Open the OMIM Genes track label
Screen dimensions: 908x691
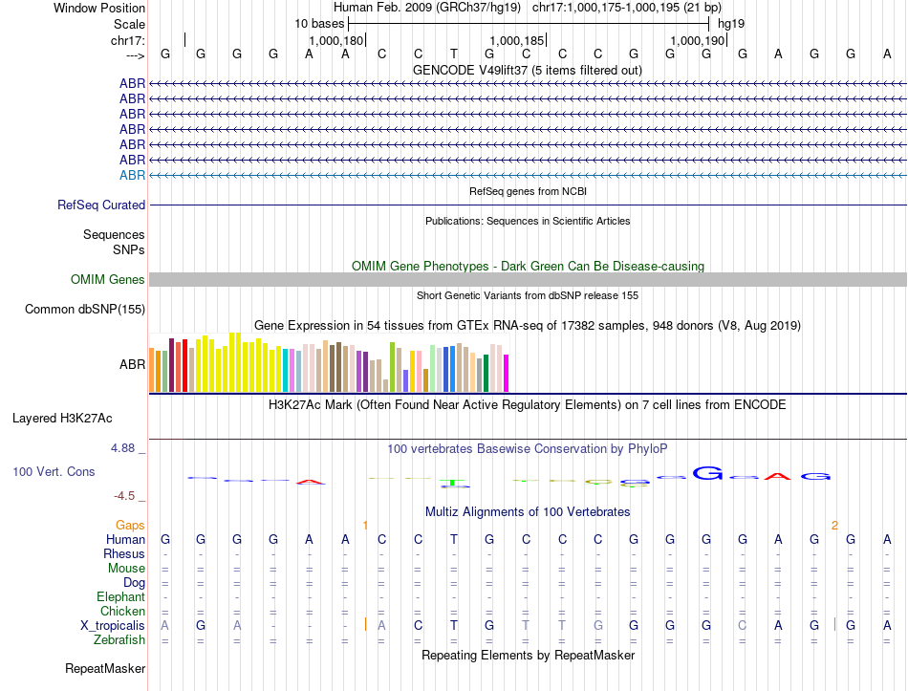tap(108, 279)
